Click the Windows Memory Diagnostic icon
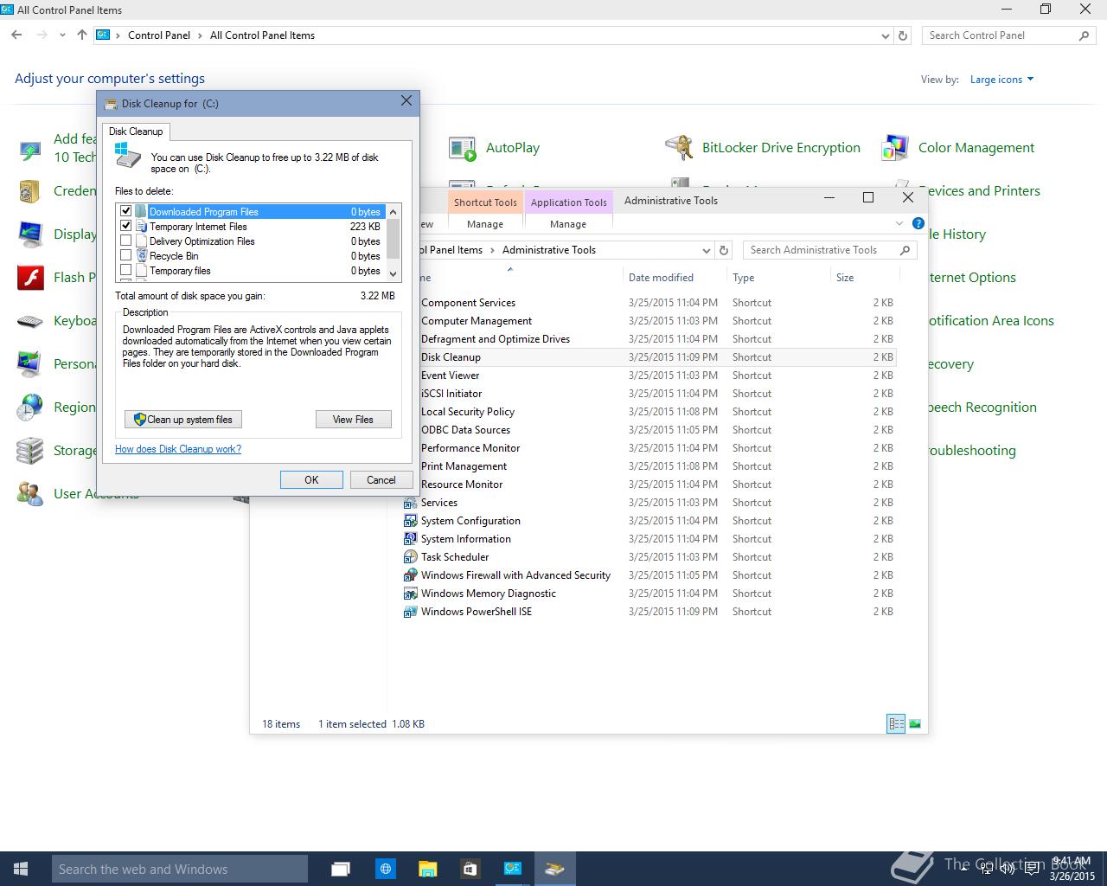Screen dimensions: 1107x886 click(x=411, y=594)
